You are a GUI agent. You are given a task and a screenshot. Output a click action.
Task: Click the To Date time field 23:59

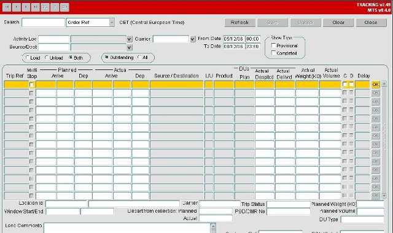pyautogui.click(x=253, y=46)
